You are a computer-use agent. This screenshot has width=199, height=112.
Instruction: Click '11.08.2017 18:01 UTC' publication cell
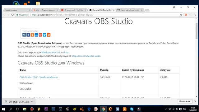coord(133,77)
